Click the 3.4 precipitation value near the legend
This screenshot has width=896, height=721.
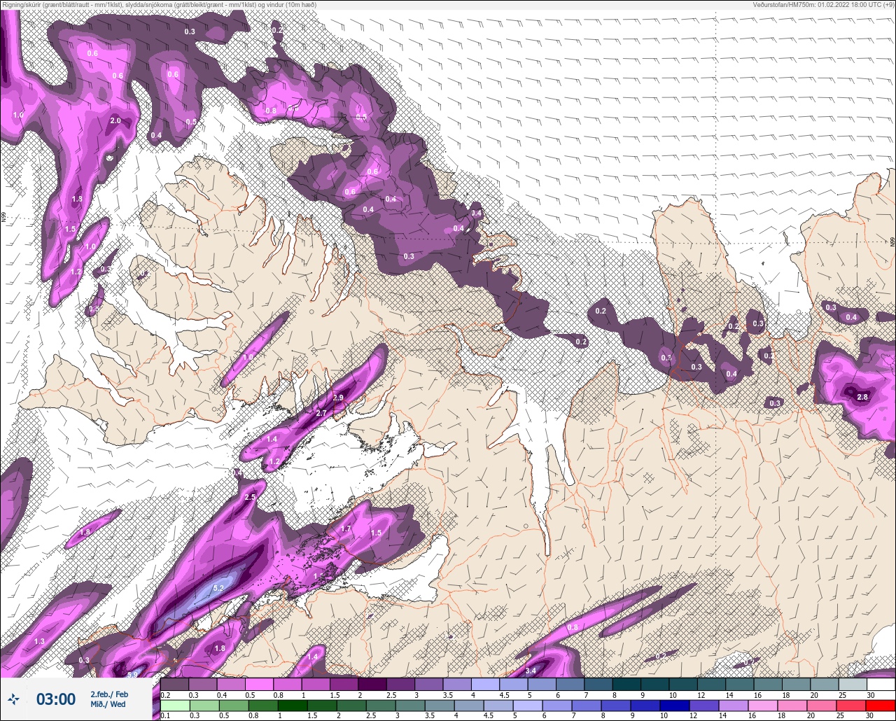531,671
